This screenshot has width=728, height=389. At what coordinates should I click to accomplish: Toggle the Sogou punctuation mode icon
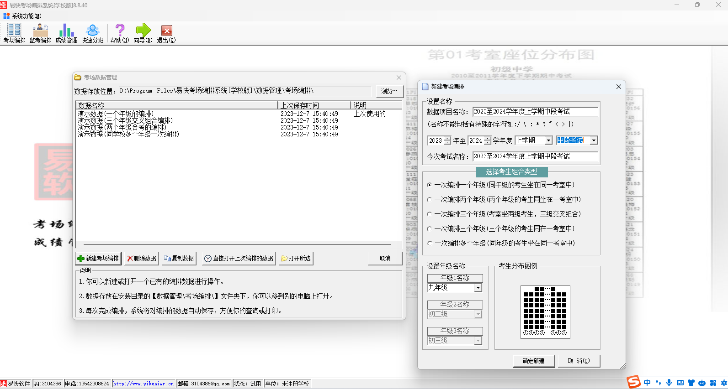click(658, 383)
